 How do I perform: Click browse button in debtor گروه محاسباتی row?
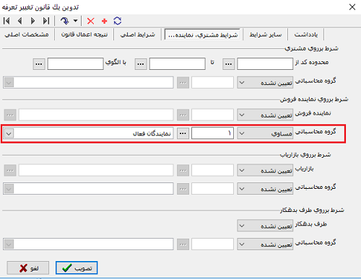(183, 244)
